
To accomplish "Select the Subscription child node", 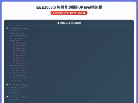I will (20, 76).
